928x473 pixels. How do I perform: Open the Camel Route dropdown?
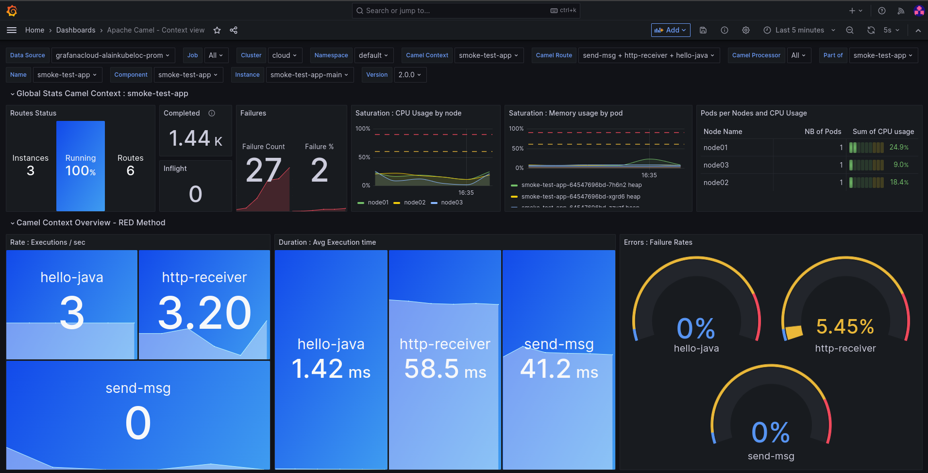649,55
